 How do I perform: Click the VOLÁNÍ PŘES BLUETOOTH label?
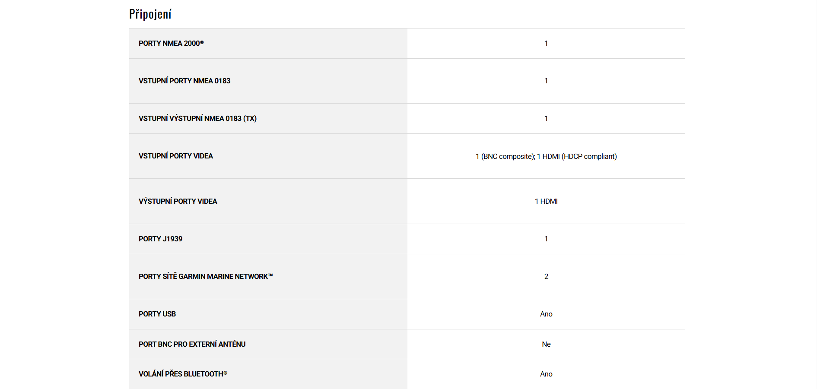tap(183, 374)
